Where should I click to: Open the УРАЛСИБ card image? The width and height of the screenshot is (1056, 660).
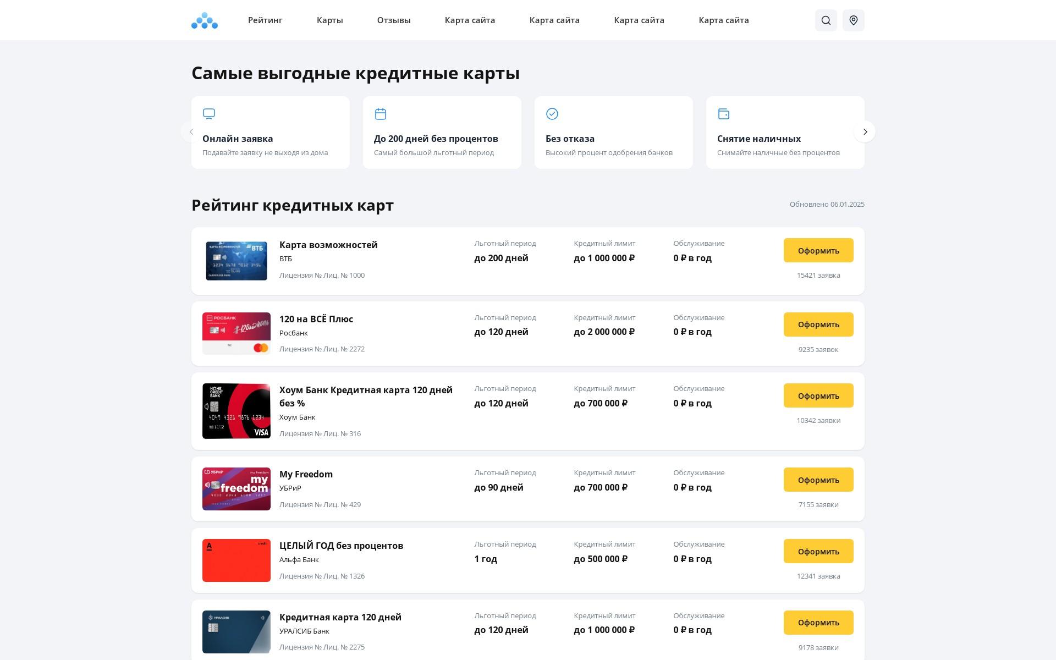[x=237, y=631]
